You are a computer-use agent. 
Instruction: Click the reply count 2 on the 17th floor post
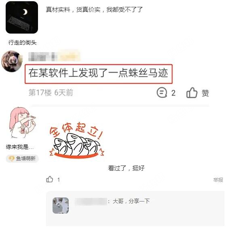coord(173,93)
